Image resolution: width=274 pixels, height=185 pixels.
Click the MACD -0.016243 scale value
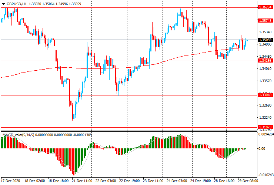point(266,175)
